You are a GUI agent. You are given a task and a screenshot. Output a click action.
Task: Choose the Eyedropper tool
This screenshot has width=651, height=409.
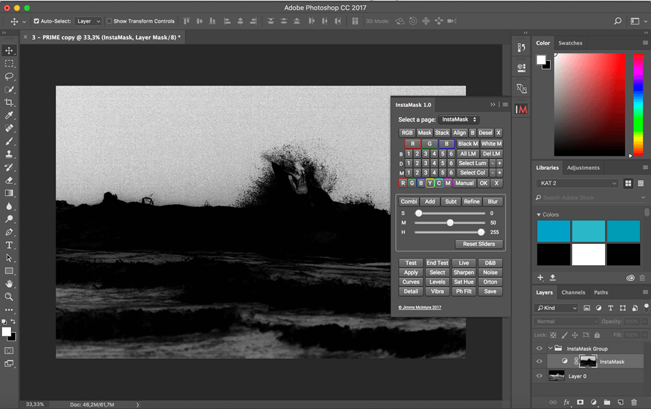[x=9, y=115]
